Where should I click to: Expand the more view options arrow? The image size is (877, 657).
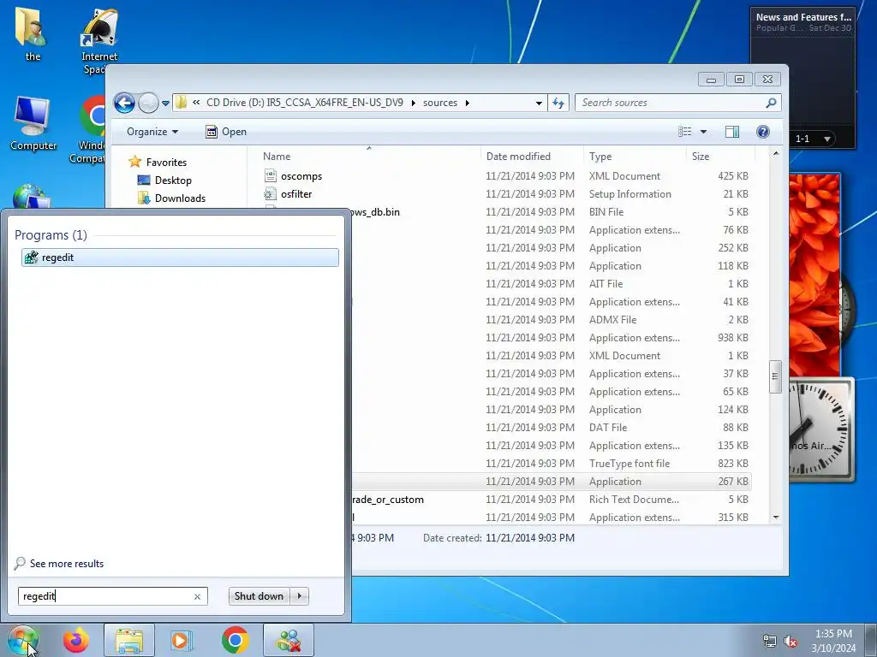tap(704, 132)
